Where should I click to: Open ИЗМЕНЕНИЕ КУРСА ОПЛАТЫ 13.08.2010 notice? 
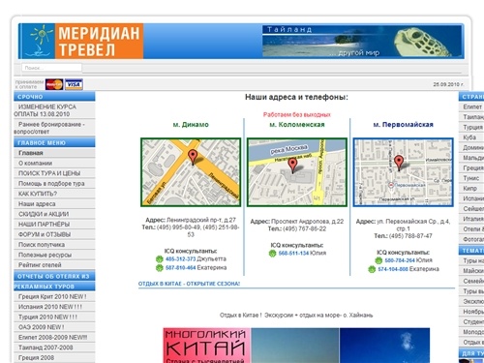point(54,110)
